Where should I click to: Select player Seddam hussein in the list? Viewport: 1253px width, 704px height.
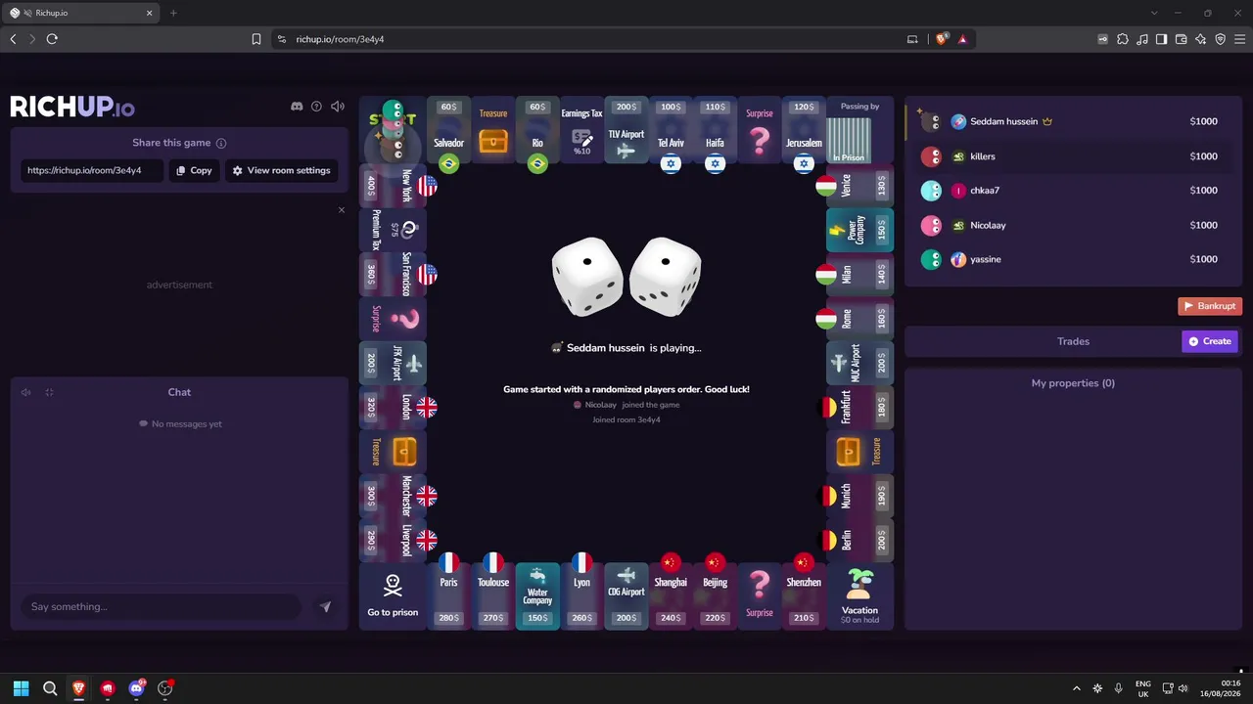click(x=1073, y=122)
